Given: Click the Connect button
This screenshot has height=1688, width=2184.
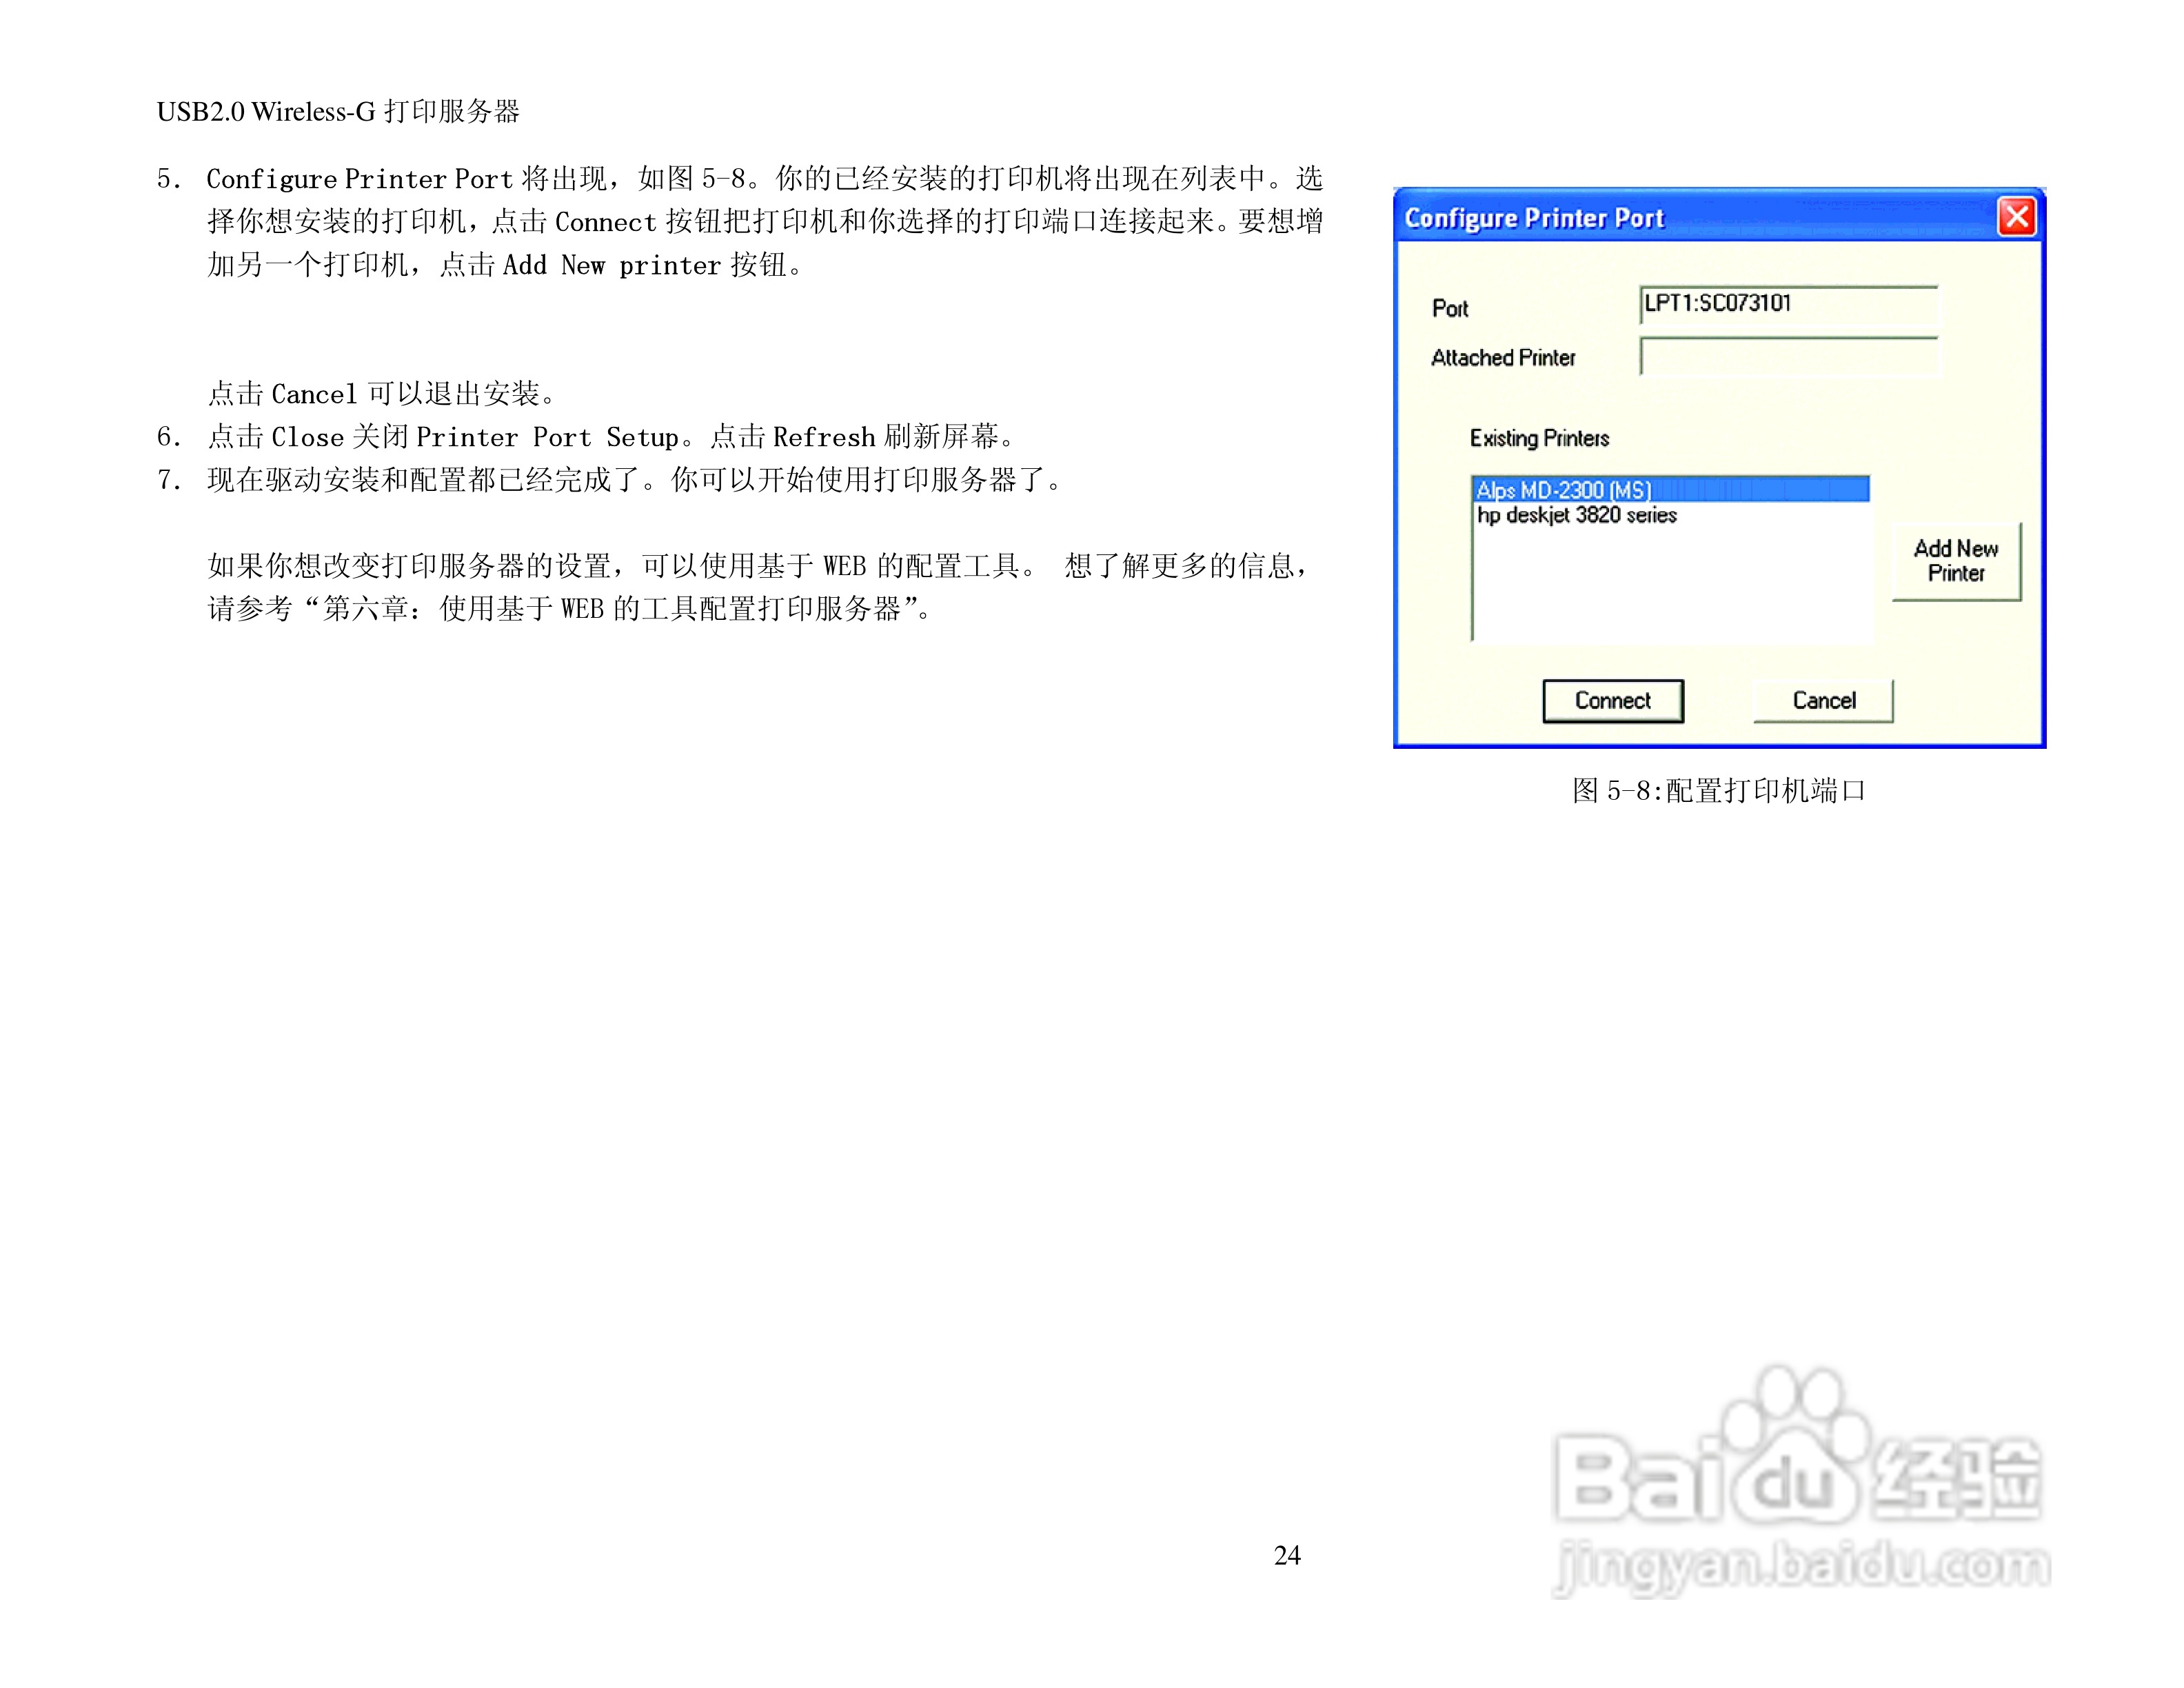Looking at the screenshot, I should click(x=1613, y=700).
